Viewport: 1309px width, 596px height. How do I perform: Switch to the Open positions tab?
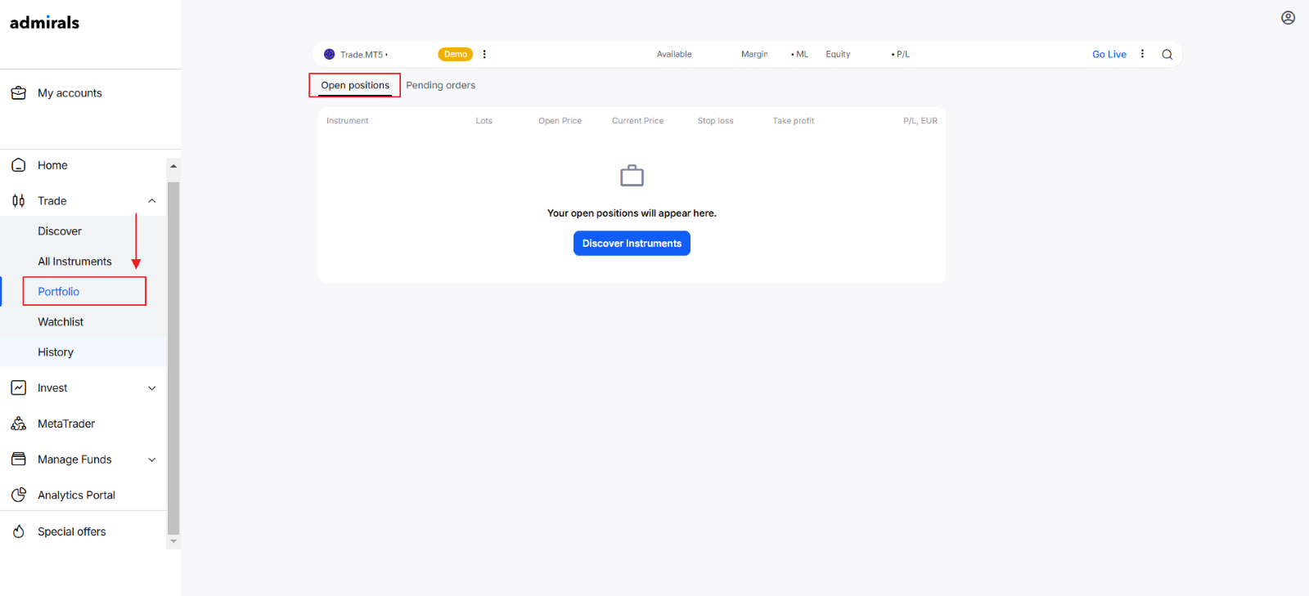coord(355,85)
